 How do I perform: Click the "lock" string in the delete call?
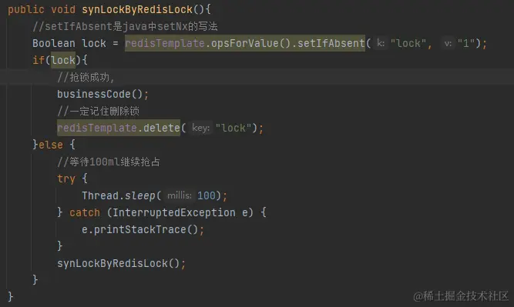(x=233, y=128)
